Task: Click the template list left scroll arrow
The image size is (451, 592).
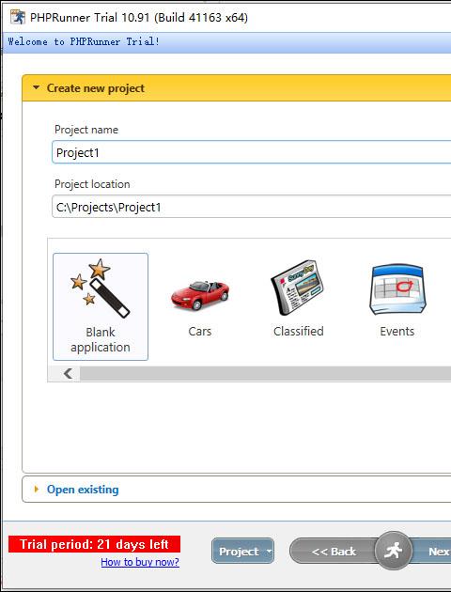Action: click(68, 374)
